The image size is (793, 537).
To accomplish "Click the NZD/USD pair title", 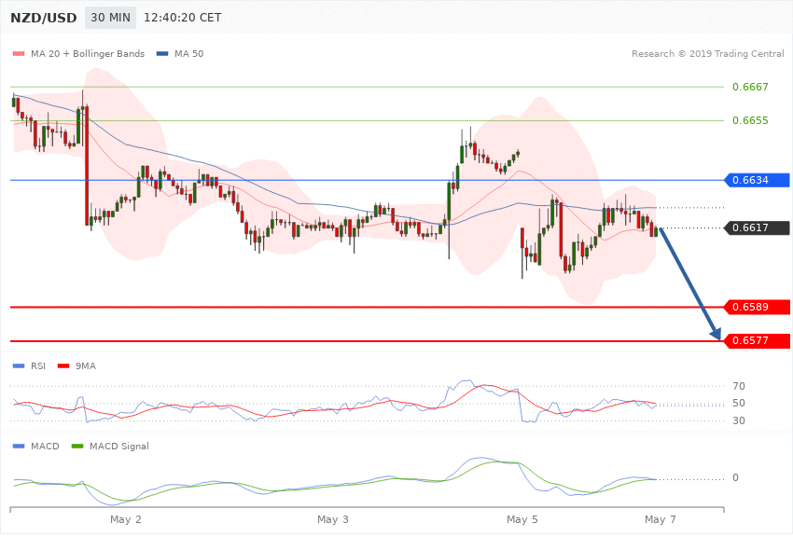I will (44, 18).
